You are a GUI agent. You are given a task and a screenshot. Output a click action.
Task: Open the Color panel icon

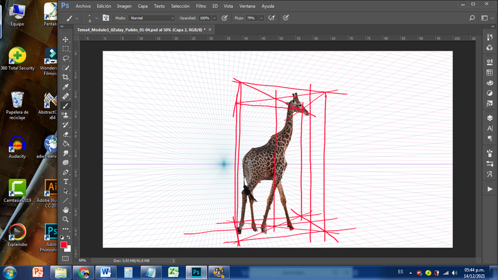click(x=490, y=47)
